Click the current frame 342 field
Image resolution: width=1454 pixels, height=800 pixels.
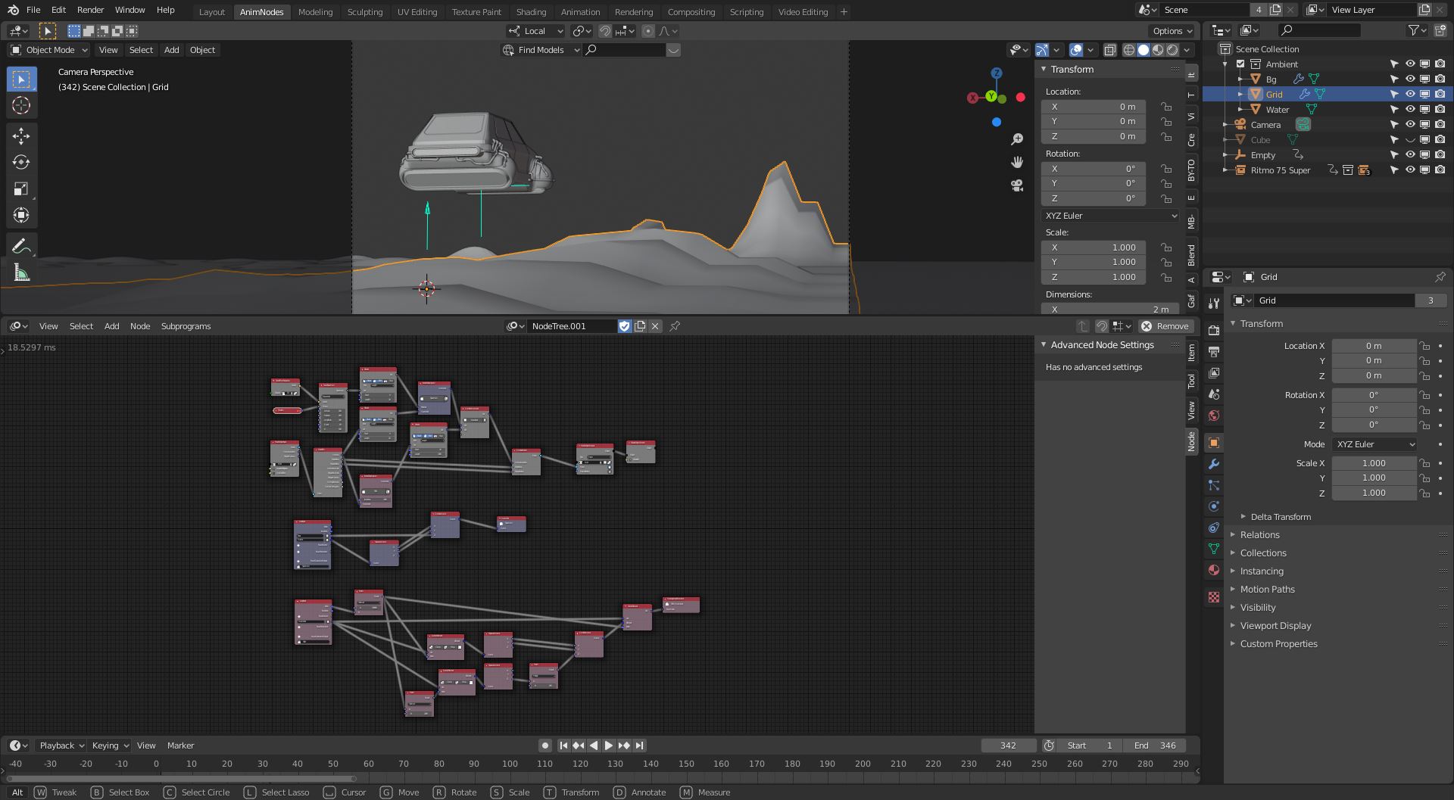point(1008,746)
